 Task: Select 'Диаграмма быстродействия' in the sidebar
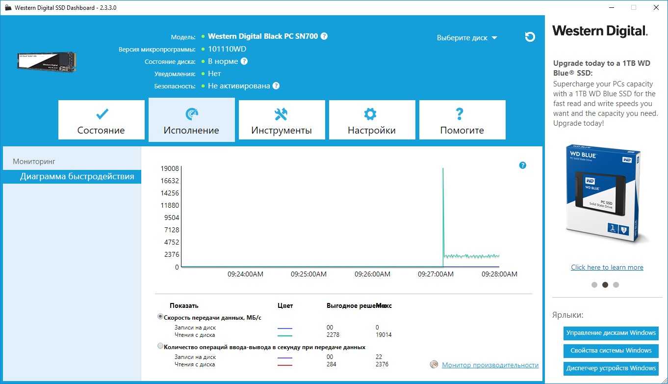(x=77, y=177)
